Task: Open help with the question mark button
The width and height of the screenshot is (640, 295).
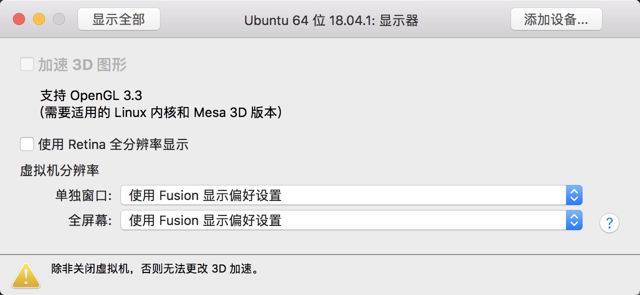Action: [x=609, y=223]
